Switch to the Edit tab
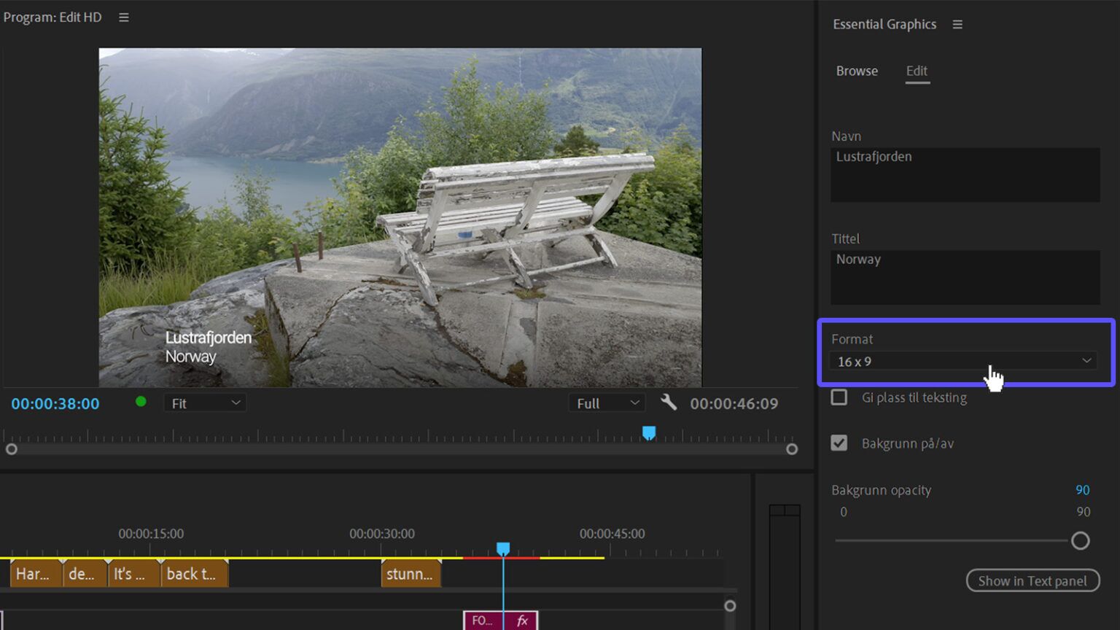This screenshot has width=1120, height=630. pos(917,71)
